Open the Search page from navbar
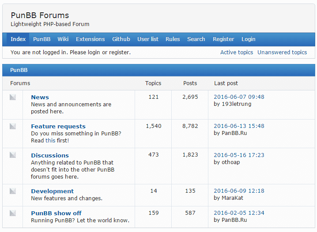Image resolution: width=317 pixels, height=232 pixels. coord(196,39)
